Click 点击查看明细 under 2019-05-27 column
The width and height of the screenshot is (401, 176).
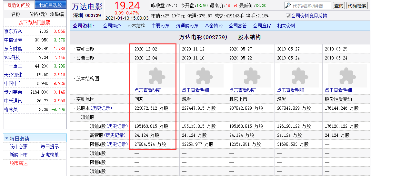[291, 90]
